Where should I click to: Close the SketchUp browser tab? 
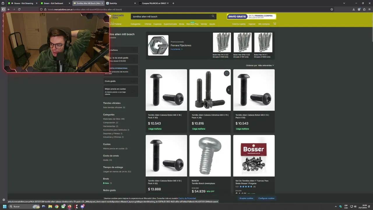(135, 3)
